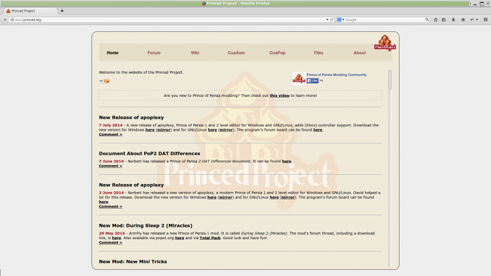Open the Firefox hamburger menu
Viewport: 491px width, 276px height.
click(x=485, y=20)
